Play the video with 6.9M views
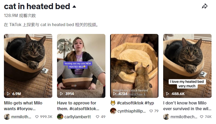This screenshot has width=216, height=124. tap(28, 66)
